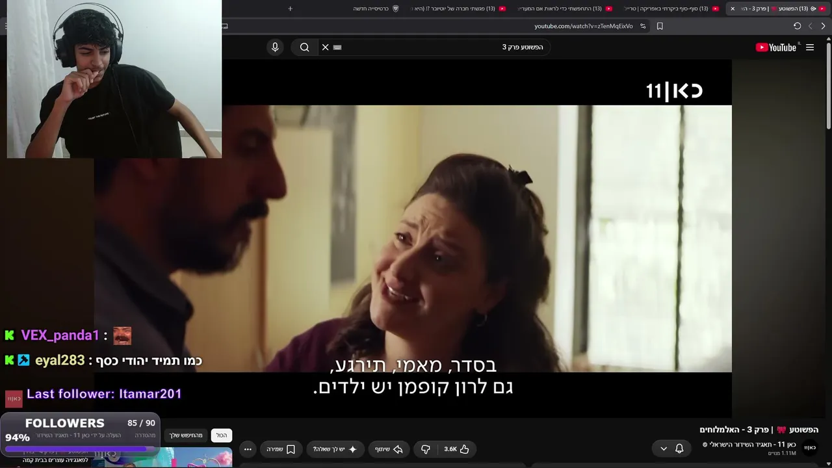832x468 pixels.
Task: Click the followers goal progress bar
Action: tap(79, 448)
